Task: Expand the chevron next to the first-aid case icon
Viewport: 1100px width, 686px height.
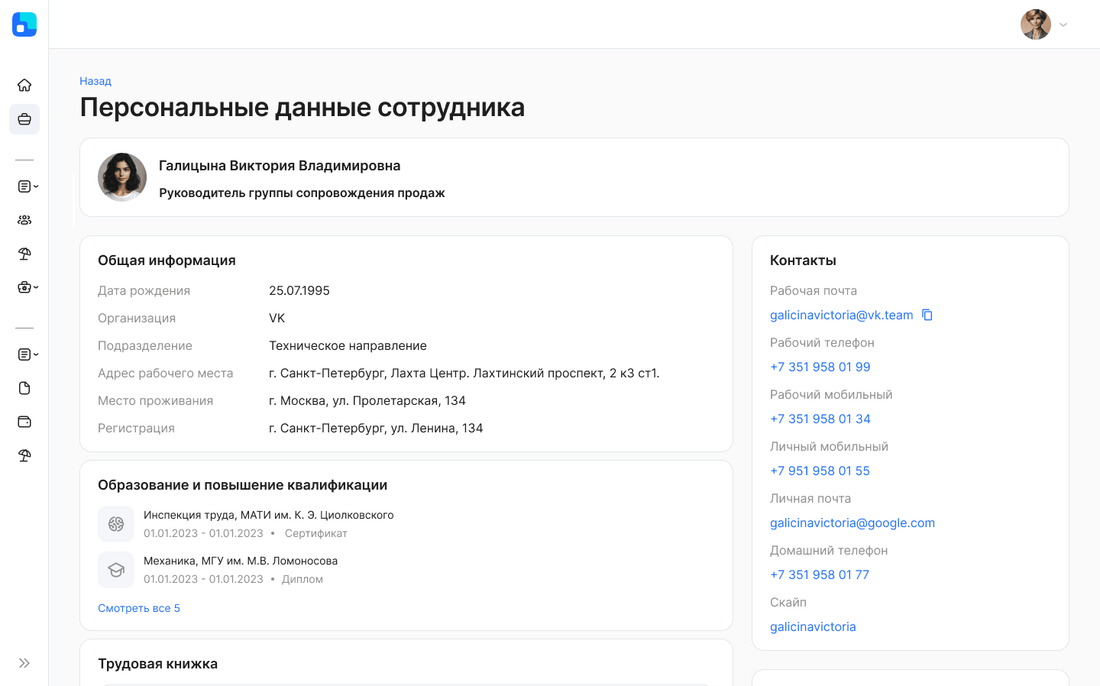Action: click(36, 287)
